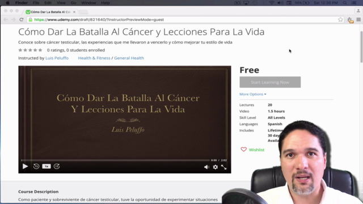The height and width of the screenshot is (204, 363).
Task: Open the Finder menu
Action: click(22, 3)
